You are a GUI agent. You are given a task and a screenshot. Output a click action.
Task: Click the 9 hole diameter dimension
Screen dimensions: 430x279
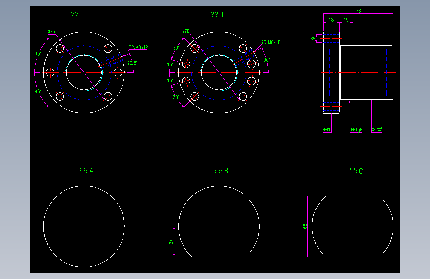tap(313, 38)
